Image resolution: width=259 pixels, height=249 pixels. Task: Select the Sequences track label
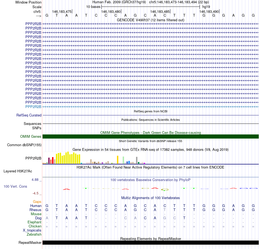point(32,124)
